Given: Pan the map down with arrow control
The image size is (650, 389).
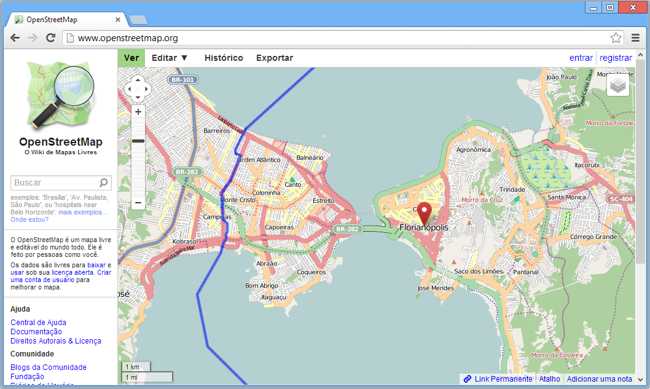Looking at the screenshot, I should click(138, 98).
